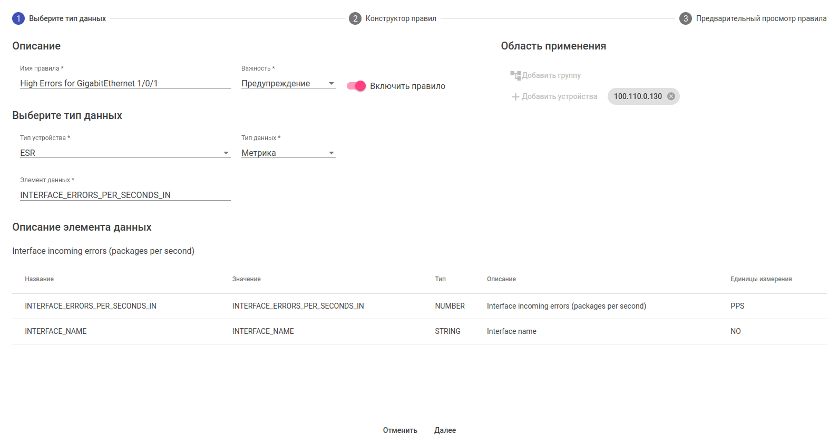This screenshot has width=839, height=445.
Task: Click the step 2 circle icon
Action: coord(355,18)
